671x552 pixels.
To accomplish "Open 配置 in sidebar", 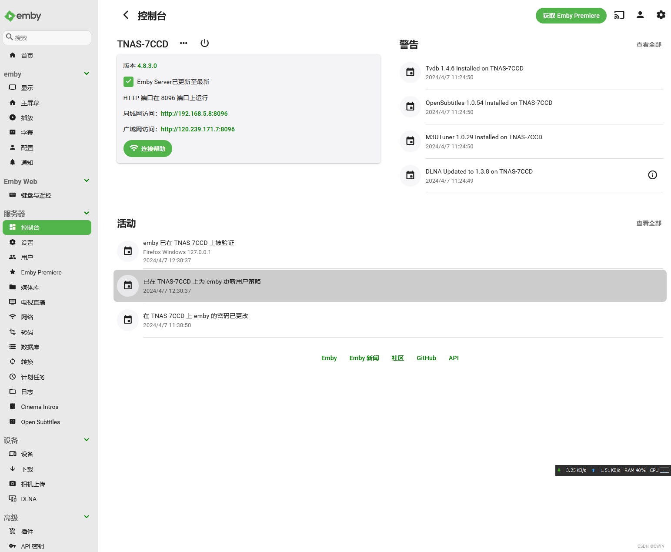I will (47, 148).
